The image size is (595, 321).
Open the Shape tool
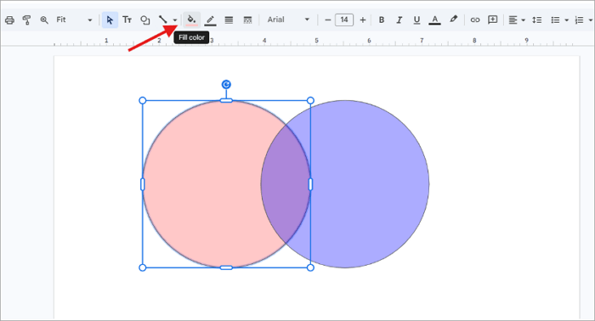(145, 20)
